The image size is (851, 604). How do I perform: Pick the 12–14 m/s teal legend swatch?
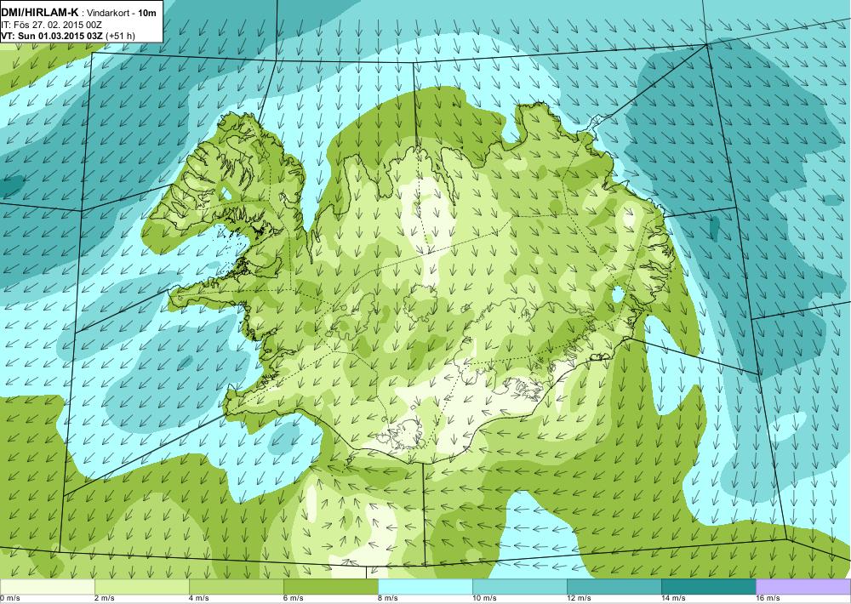614,587
